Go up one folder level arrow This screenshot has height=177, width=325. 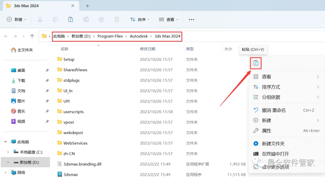[32, 36]
